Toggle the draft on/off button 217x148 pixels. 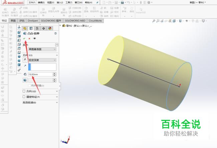[25, 80]
